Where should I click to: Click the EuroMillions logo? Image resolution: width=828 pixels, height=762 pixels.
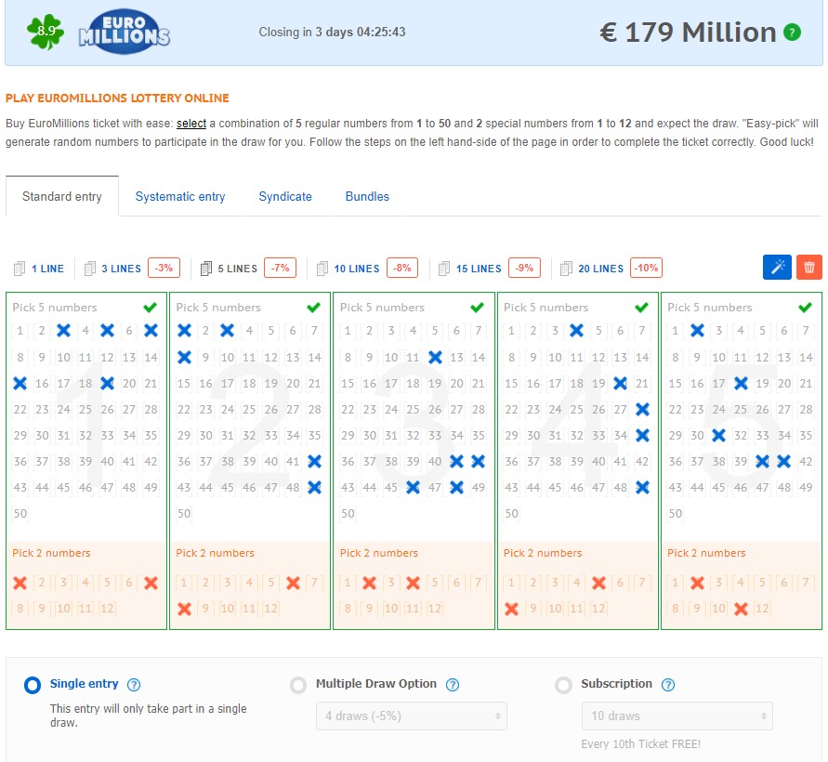pos(124,30)
